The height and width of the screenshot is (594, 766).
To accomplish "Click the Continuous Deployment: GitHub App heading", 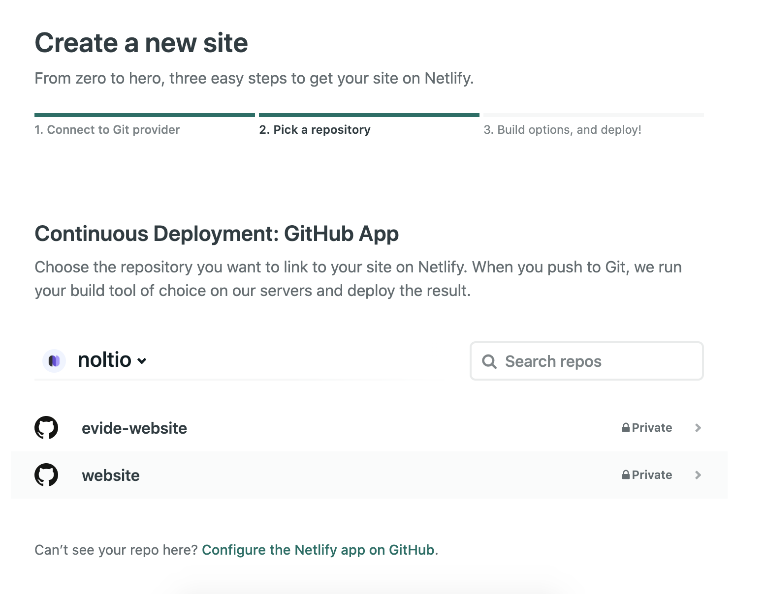I will point(217,234).
